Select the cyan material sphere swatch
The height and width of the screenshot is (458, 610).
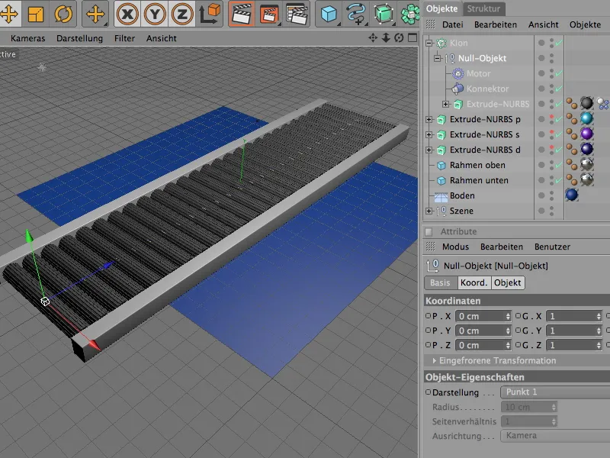click(x=586, y=118)
